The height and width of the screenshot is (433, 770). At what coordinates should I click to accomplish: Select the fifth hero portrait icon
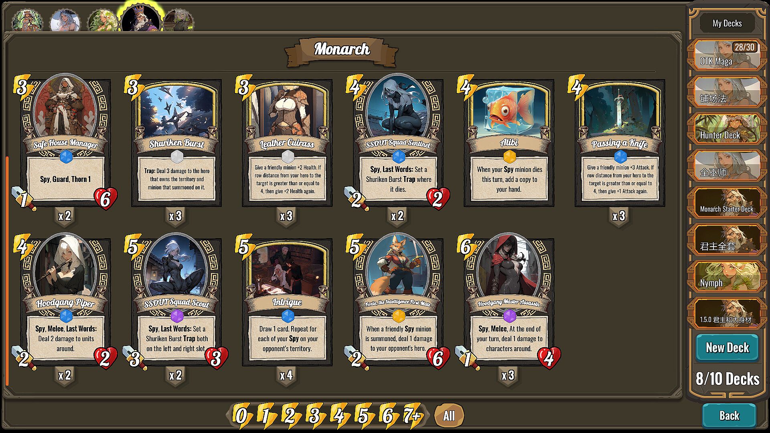point(178,21)
